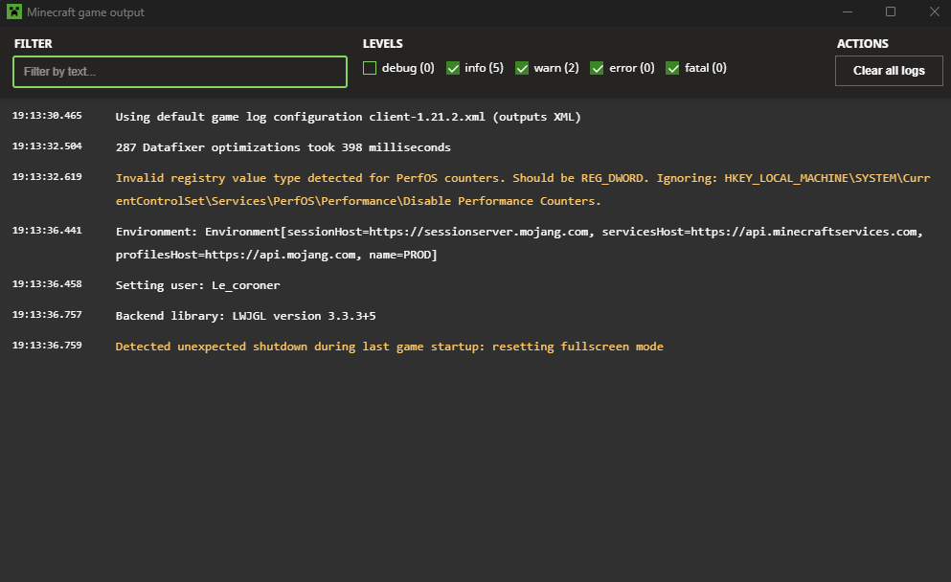Toggle the warn level checkbox
The image size is (951, 582).
(522, 68)
